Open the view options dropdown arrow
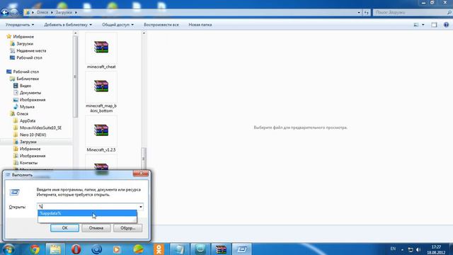 click(423, 25)
